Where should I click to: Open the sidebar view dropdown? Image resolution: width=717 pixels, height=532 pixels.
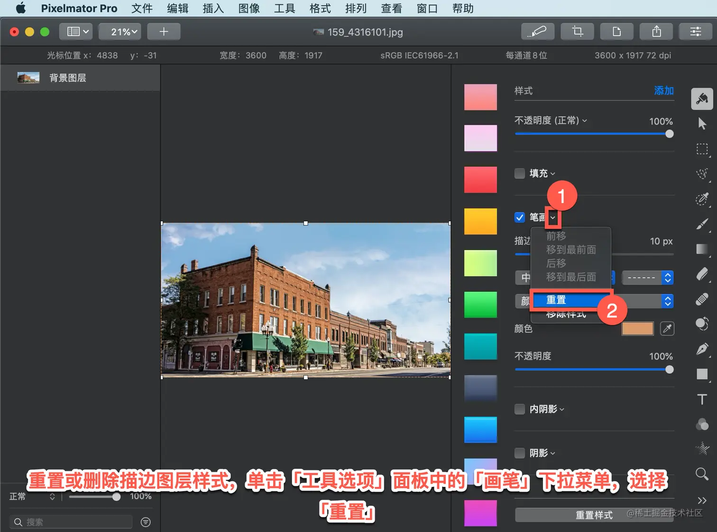click(75, 32)
